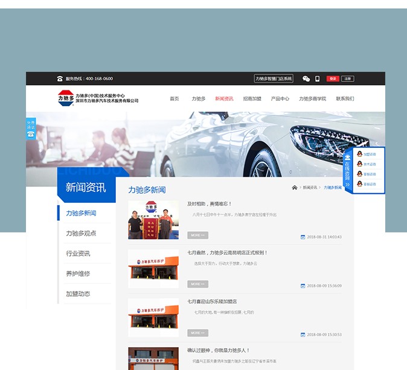Click the storefront thumbnail for 山东乐陵 article
407x370 pixels.
(153, 317)
